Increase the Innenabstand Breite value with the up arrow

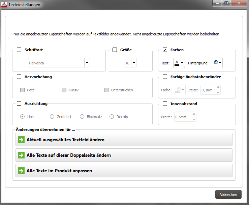[194, 115]
